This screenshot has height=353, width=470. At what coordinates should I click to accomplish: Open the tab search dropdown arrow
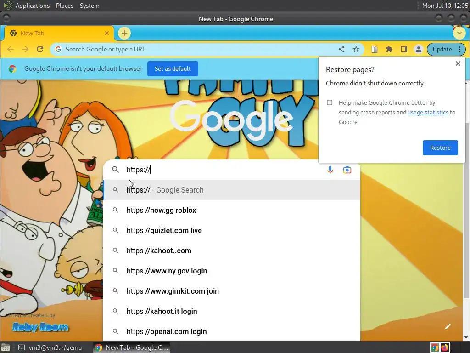tap(459, 33)
